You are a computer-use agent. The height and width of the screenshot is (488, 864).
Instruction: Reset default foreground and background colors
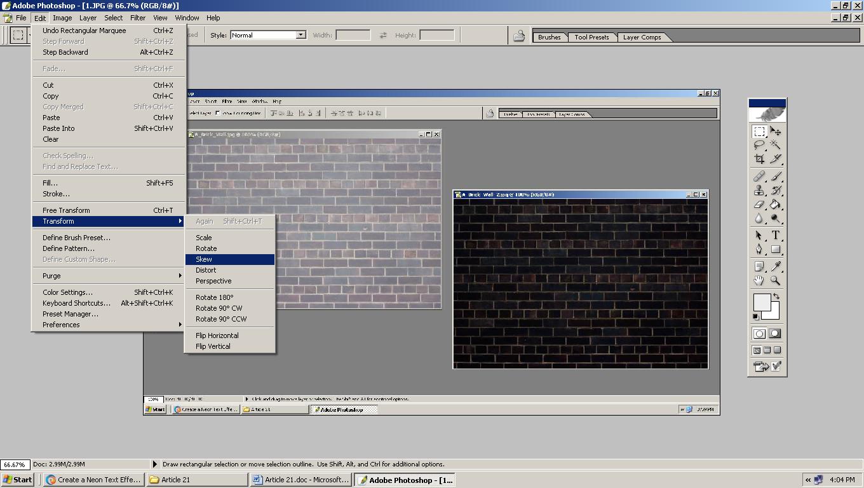pos(756,316)
